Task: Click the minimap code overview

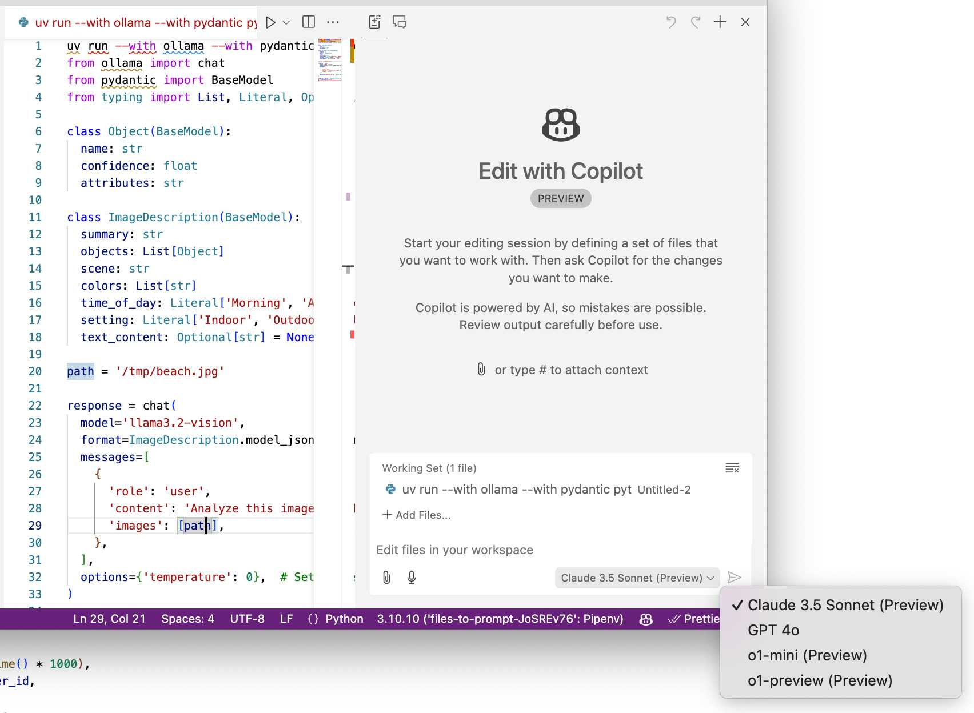Action: (330, 60)
